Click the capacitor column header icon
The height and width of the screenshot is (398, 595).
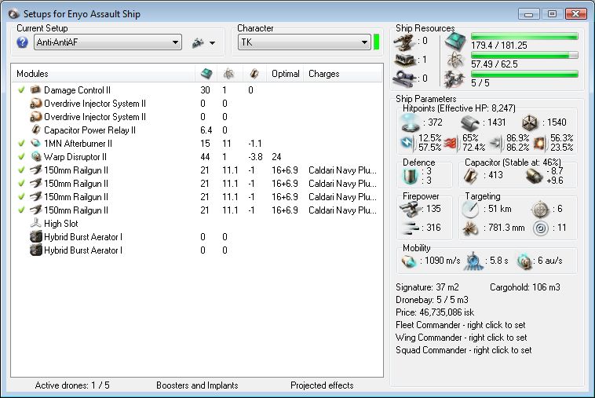(x=253, y=74)
